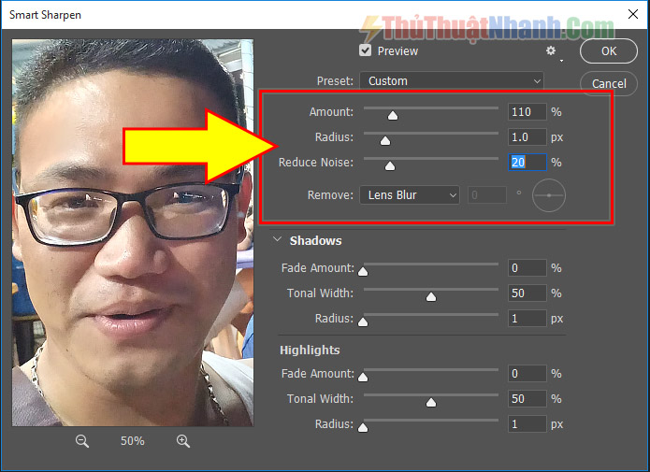Click the Cancel button

pos(609,84)
